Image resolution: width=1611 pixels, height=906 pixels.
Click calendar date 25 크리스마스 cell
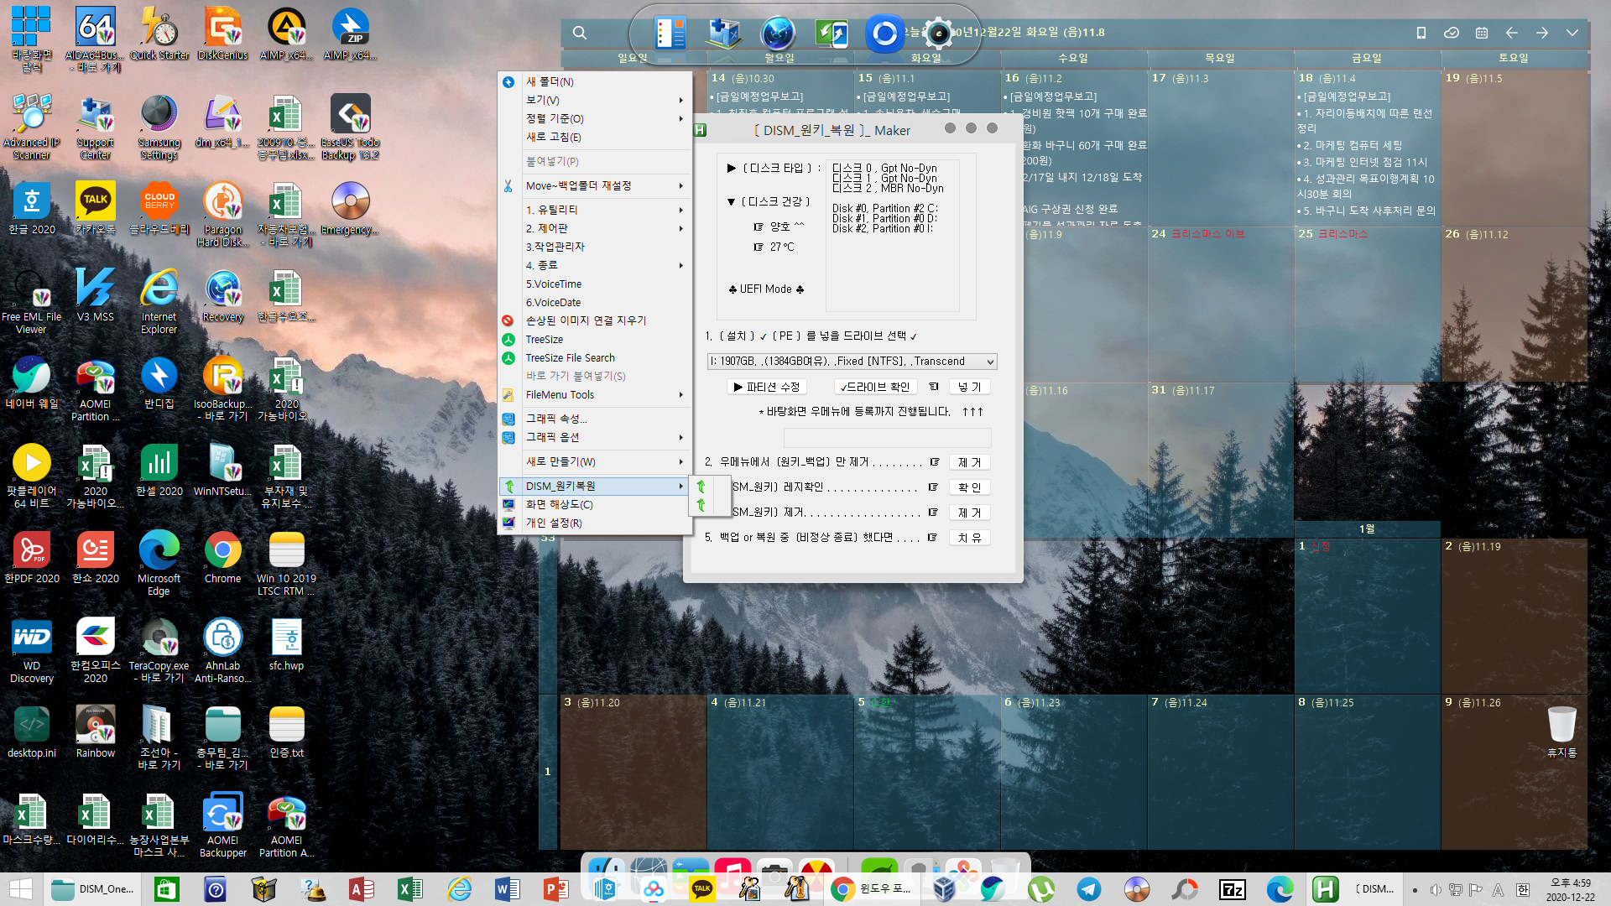coord(1367,304)
